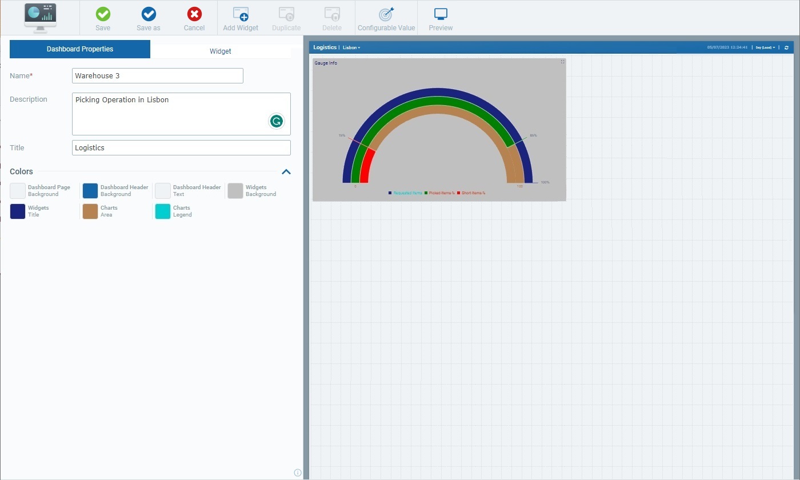This screenshot has height=480, width=800.
Task: Pick the Dashboard Header Background color swatch
Action: pyautogui.click(x=90, y=191)
